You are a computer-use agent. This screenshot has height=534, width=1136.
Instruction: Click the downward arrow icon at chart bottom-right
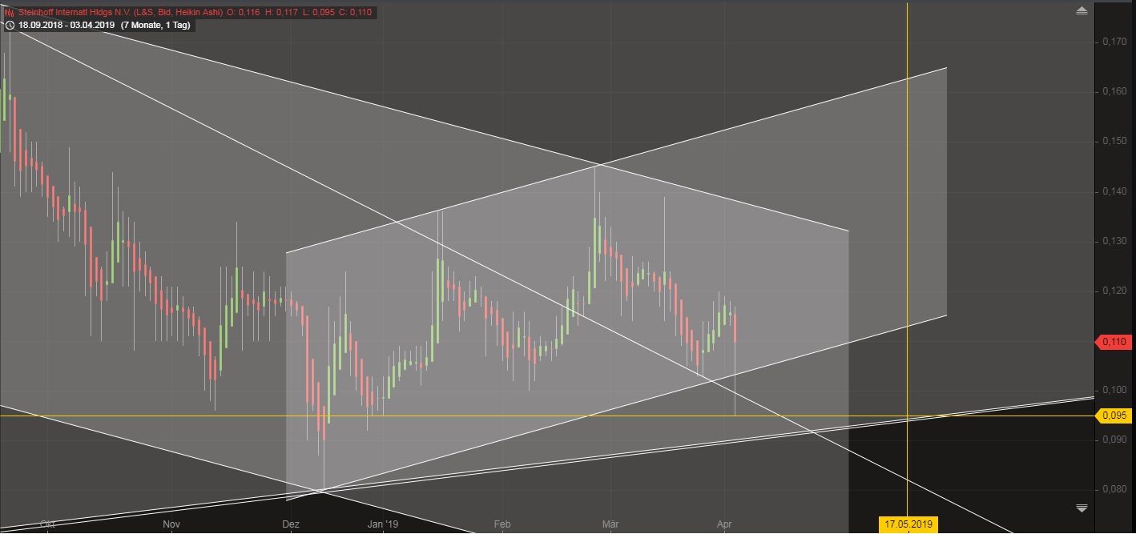click(1082, 508)
